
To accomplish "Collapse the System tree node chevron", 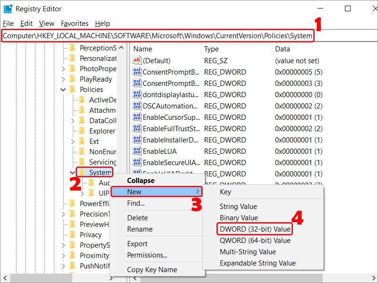I will (x=72, y=172).
